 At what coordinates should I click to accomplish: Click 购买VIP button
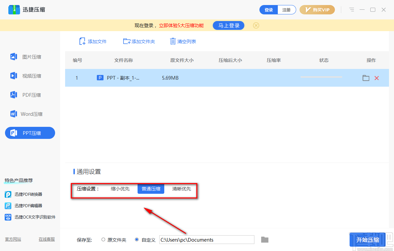pos(317,10)
